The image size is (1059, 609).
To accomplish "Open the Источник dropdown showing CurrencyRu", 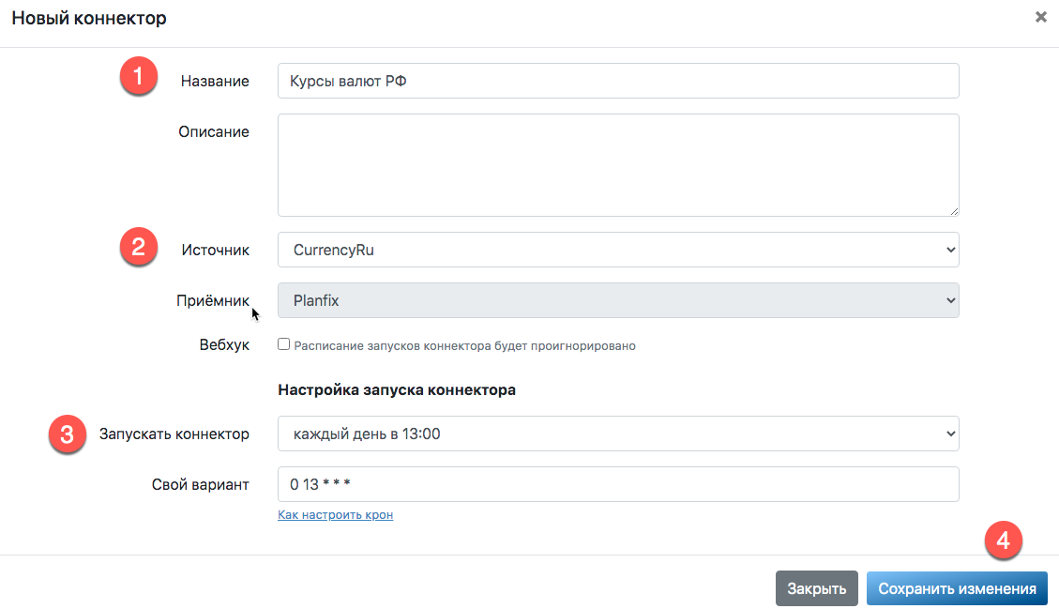I will click(x=618, y=250).
